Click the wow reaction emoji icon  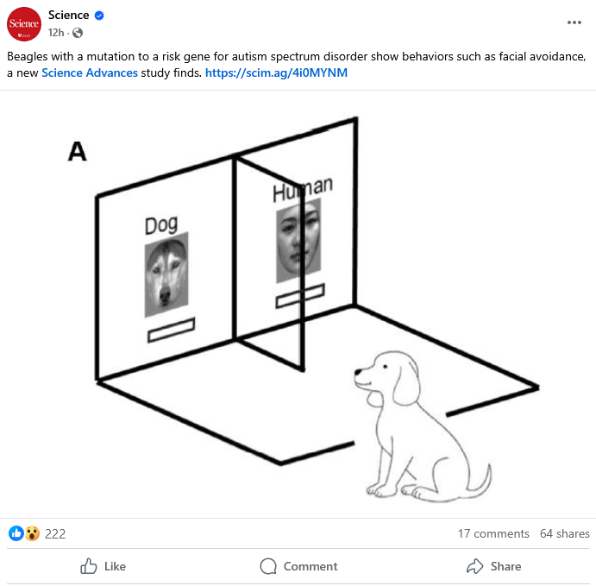click(32, 533)
